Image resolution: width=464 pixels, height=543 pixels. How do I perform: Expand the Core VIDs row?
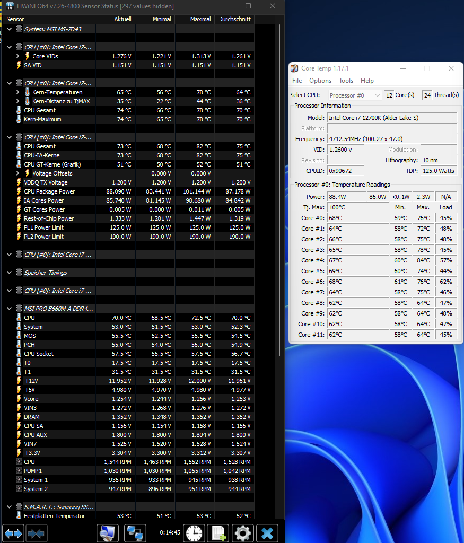click(18, 56)
